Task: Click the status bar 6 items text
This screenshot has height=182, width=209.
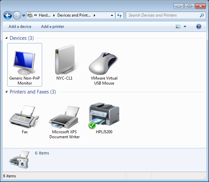Action: pyautogui.click(x=10, y=176)
